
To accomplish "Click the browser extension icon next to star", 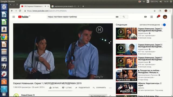I will (x=160, y=11).
